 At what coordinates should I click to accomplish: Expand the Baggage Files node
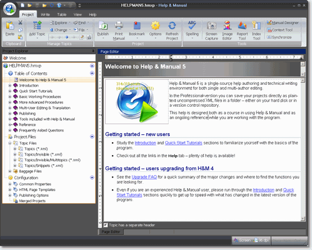[x=10, y=171]
